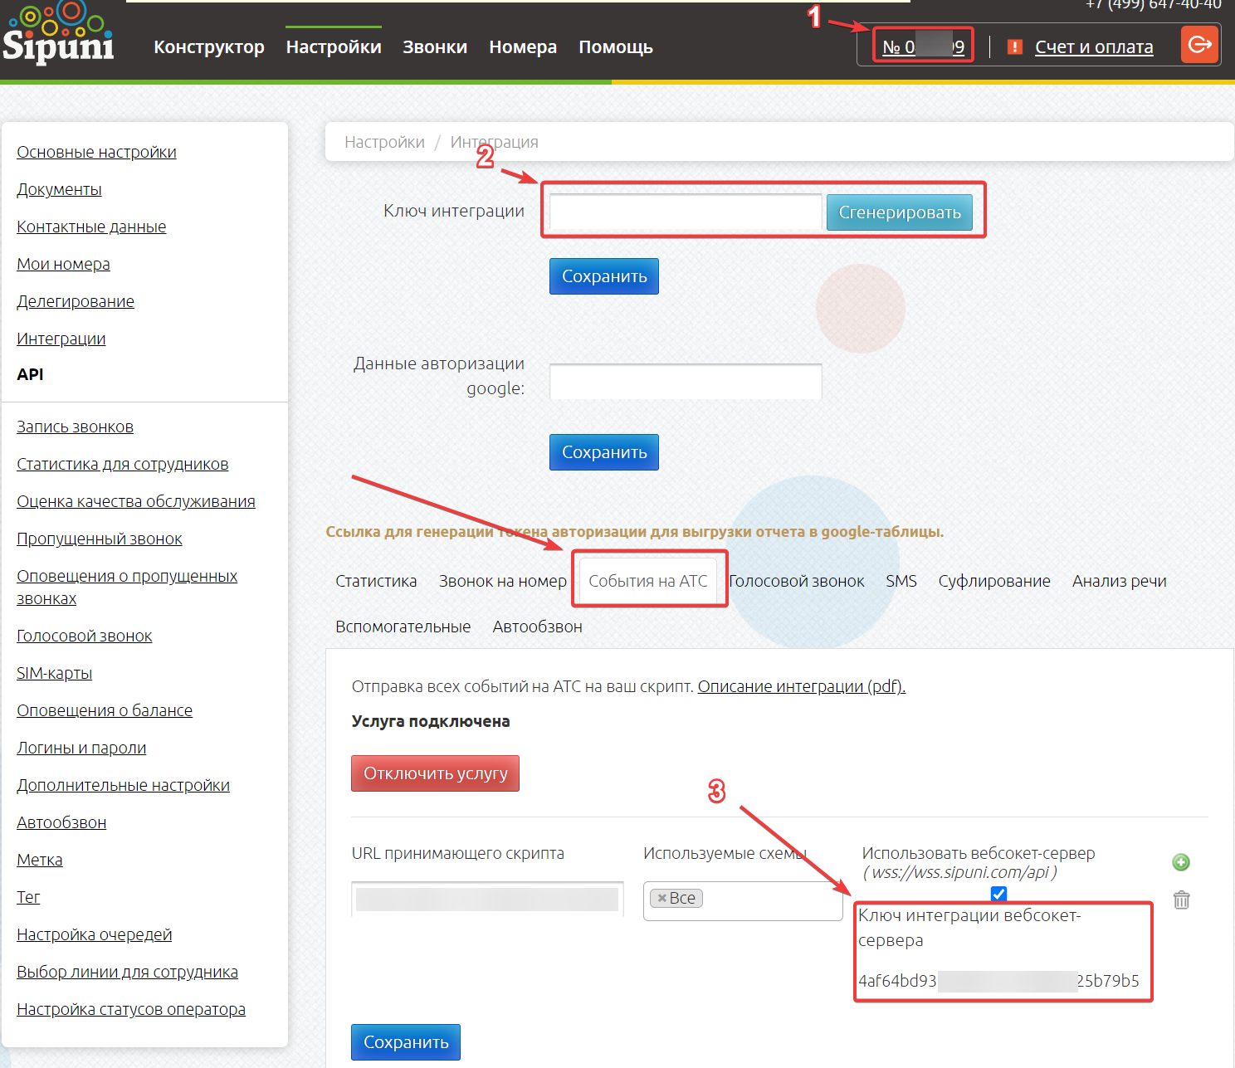
Task: Toggle the websocket server checkbox
Action: [998, 894]
